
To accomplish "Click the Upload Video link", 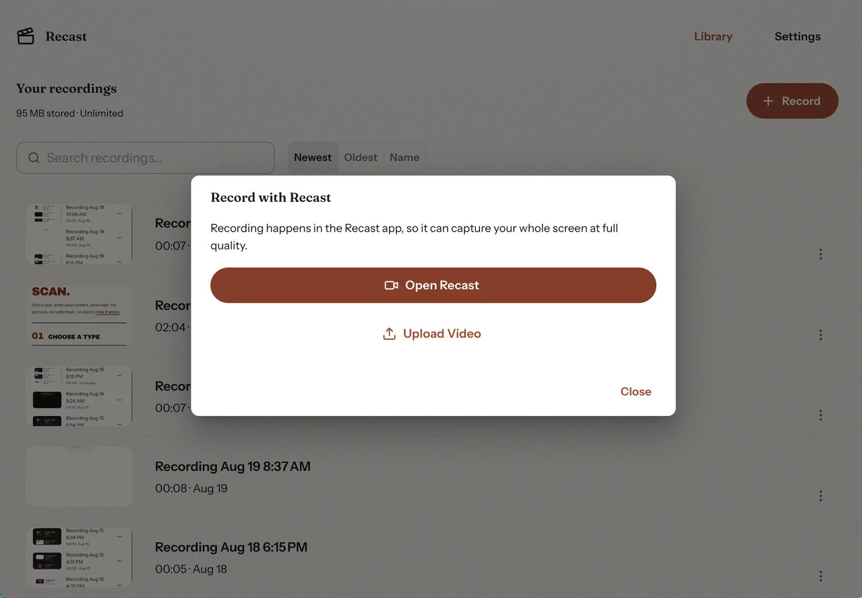I will coord(432,334).
